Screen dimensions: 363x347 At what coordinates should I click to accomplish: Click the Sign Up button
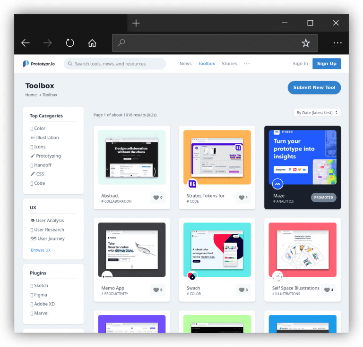(x=327, y=64)
